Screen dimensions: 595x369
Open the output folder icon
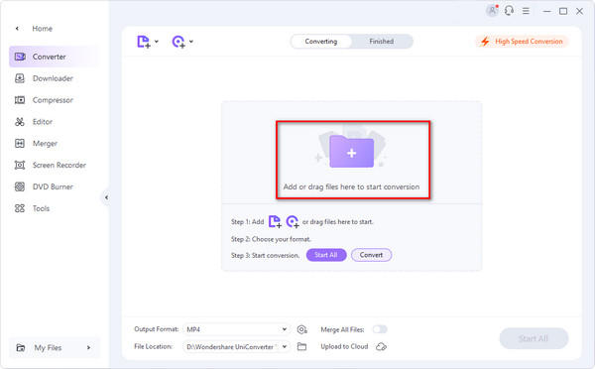[x=301, y=346]
